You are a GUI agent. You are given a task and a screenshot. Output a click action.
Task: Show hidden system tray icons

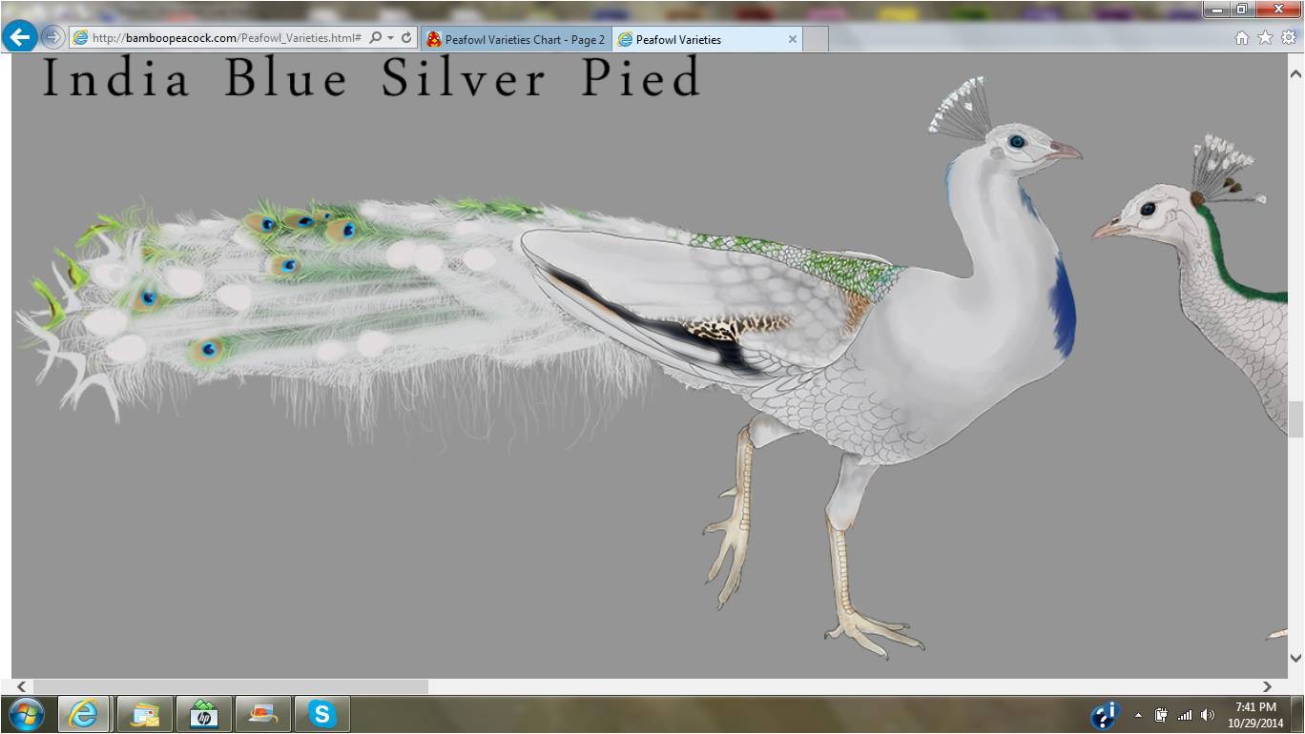point(1138,715)
